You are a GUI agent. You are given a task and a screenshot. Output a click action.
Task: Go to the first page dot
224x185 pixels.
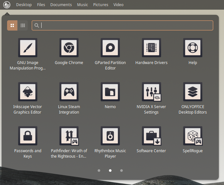99,171
